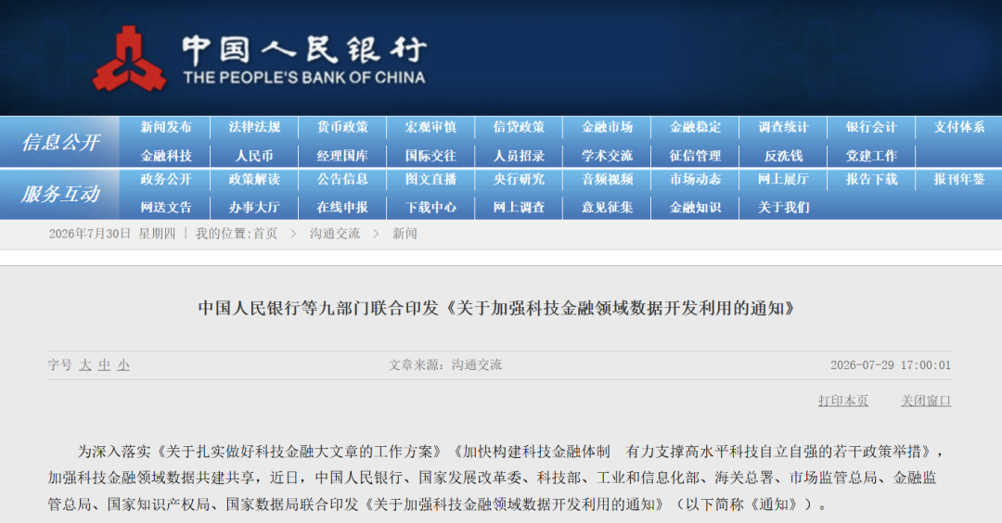Open 政务公开 under 服务互动

click(x=166, y=180)
